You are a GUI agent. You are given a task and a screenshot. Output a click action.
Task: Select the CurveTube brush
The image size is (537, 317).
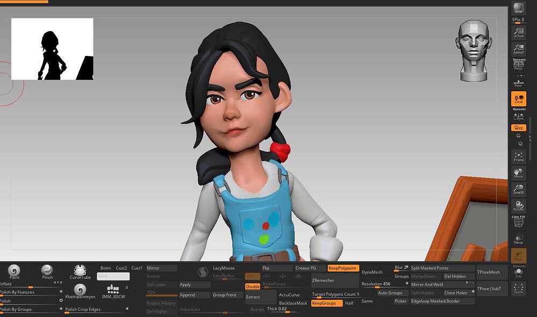[x=80, y=272]
